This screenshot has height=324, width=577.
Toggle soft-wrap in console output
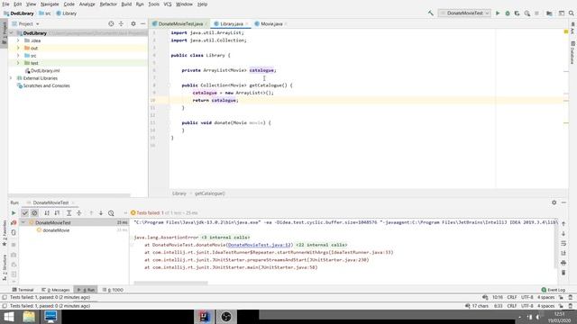563,243
